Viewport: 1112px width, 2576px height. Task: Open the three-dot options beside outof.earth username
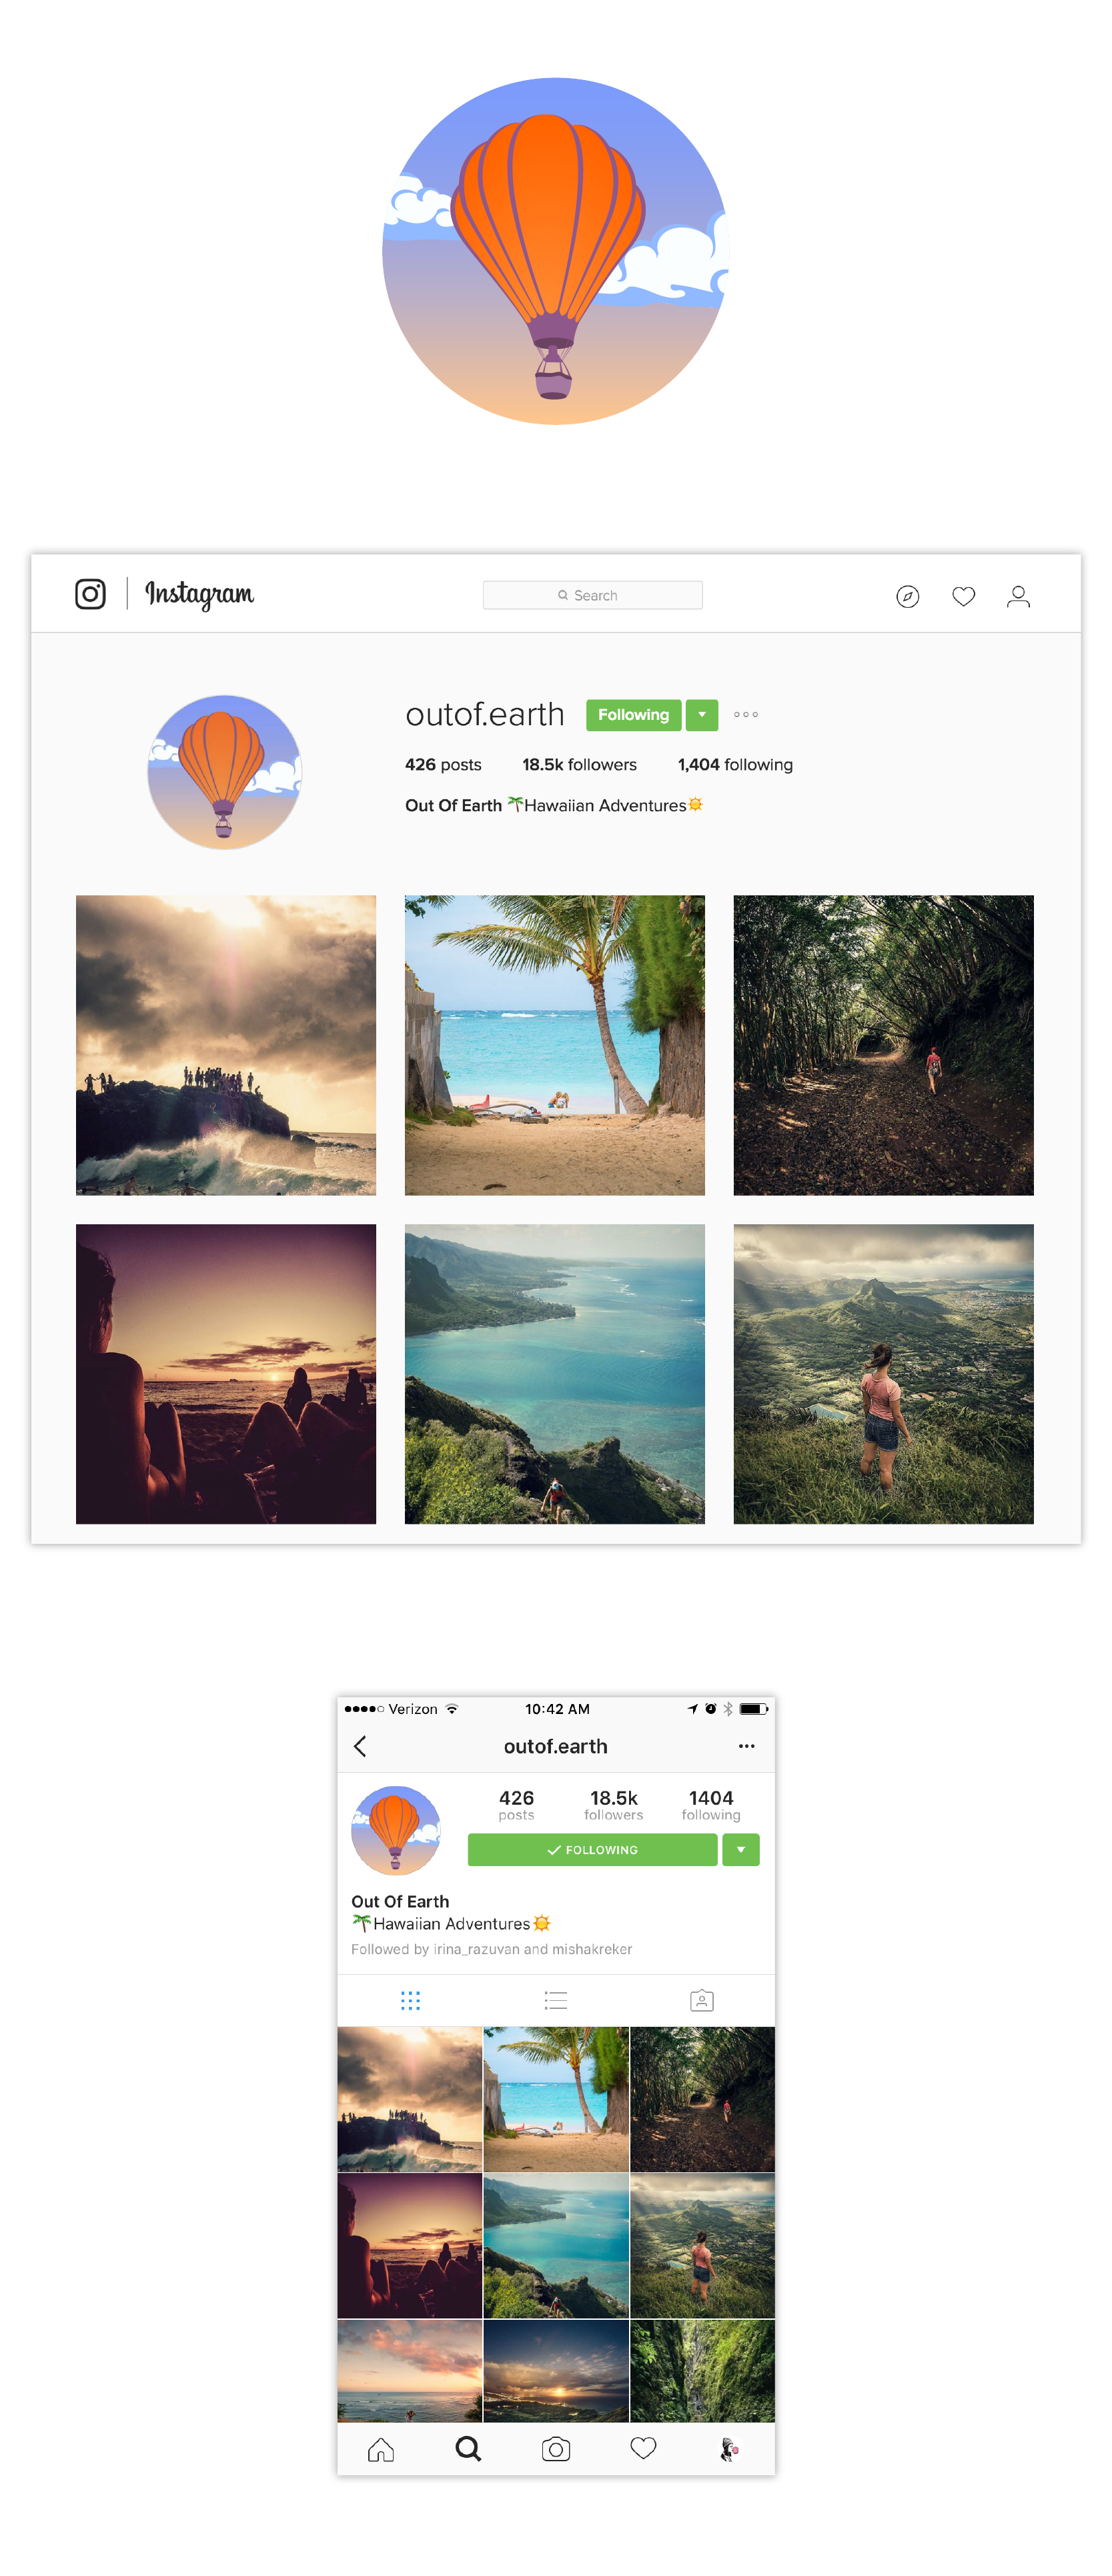coord(746,715)
